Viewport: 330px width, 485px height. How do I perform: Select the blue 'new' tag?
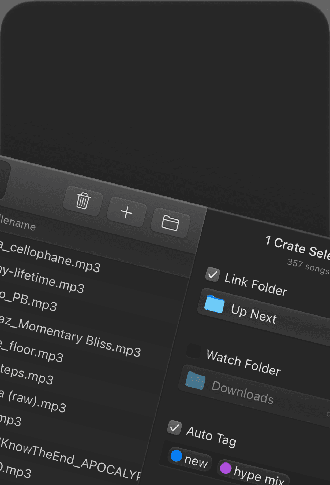(x=190, y=459)
